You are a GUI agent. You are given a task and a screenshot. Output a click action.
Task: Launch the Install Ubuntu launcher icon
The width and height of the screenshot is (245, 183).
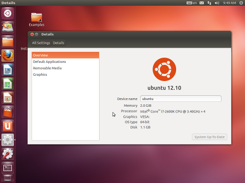coord(8,27)
